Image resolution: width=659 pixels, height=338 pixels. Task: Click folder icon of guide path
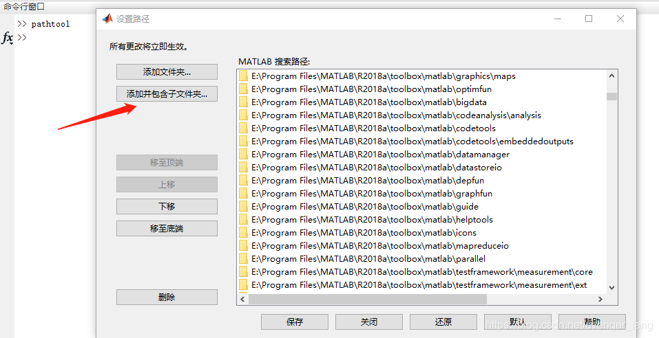243,206
